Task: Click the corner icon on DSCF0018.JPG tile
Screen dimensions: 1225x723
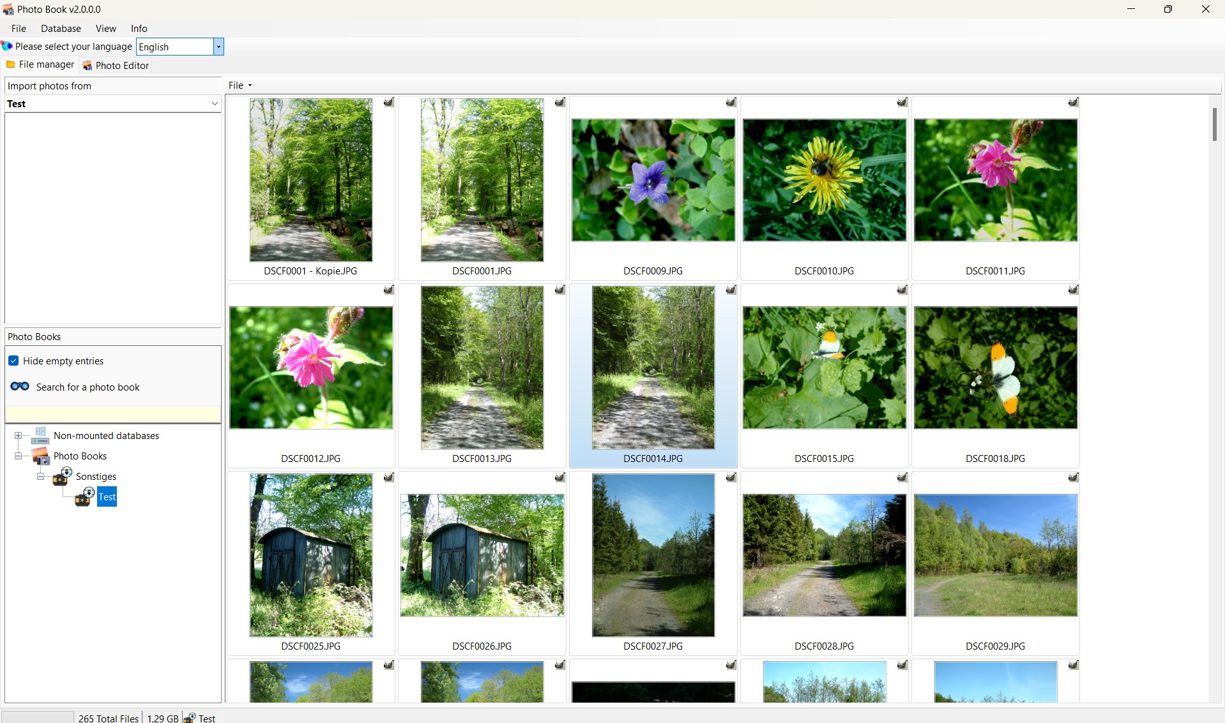Action: 1073,290
